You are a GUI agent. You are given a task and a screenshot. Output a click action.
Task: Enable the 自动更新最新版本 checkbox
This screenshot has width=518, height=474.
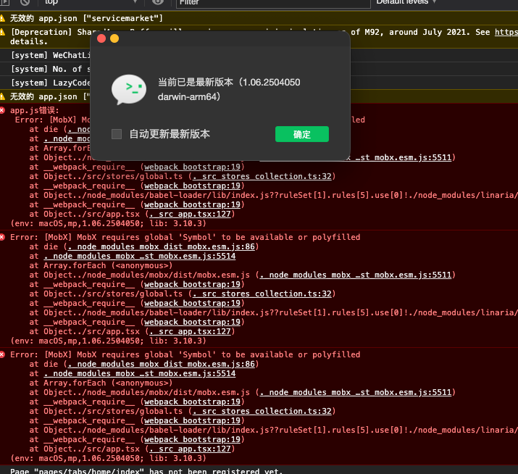click(117, 134)
